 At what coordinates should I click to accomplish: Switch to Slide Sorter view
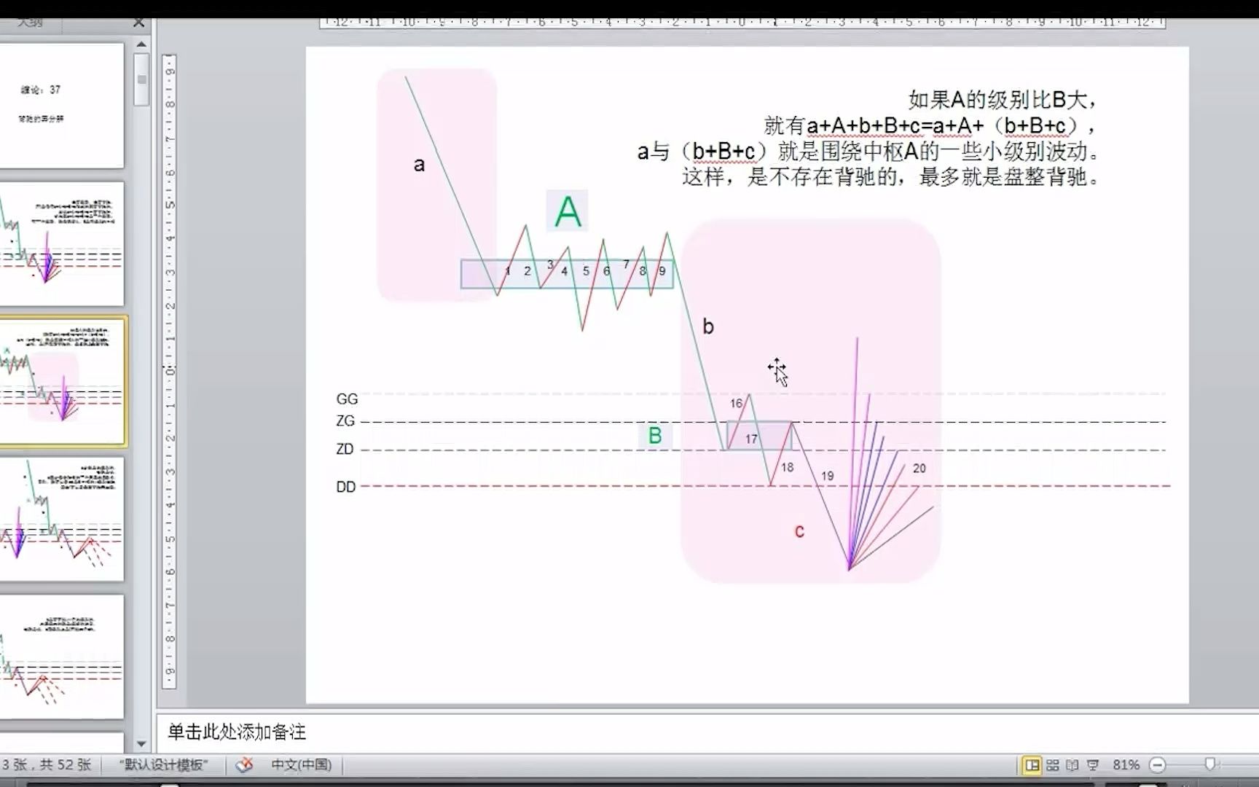pyautogui.click(x=1053, y=764)
